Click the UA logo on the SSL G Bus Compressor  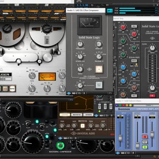tap(89, 69)
